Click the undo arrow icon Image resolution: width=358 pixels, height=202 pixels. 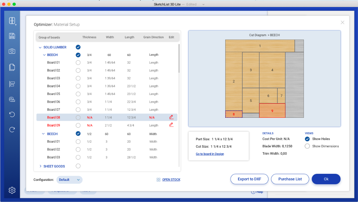[12, 114]
